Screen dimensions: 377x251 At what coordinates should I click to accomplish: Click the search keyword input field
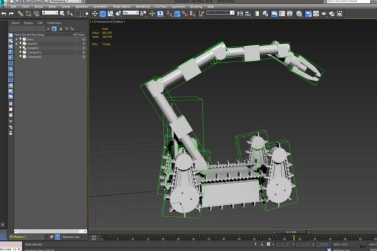(x=348, y=1)
